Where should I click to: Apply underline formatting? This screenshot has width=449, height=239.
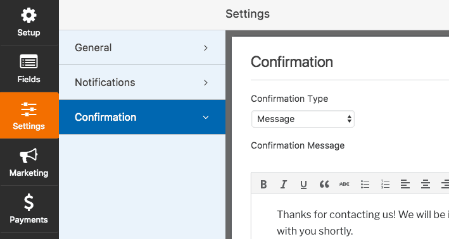click(x=303, y=185)
